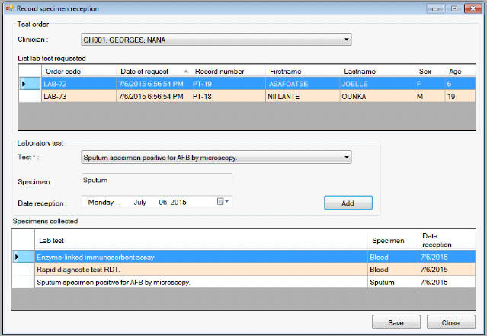Click the OUNKA lastname cell
This screenshot has width=487, height=336.
[377, 96]
